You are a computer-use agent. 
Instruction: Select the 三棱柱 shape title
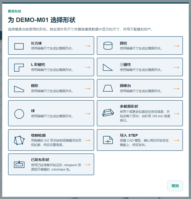click(125, 64)
